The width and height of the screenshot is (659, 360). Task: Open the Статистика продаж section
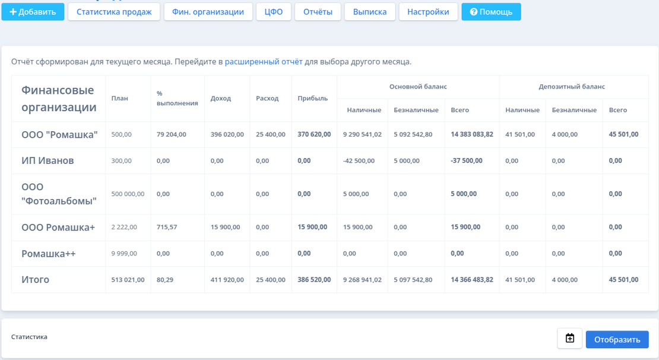pyautogui.click(x=114, y=12)
